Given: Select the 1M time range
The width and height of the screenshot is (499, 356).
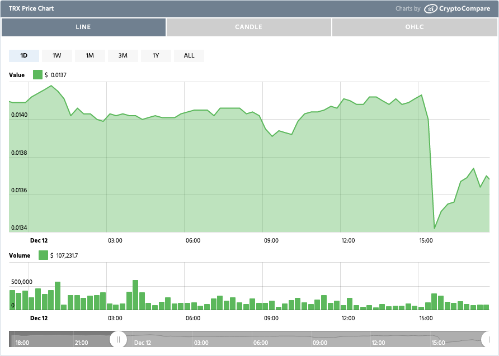Looking at the screenshot, I should pyautogui.click(x=90, y=56).
